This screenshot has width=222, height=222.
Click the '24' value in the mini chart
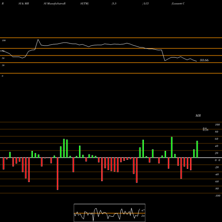click(x=143, y=216)
